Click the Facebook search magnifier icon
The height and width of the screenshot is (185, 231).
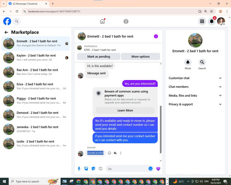(17, 21)
